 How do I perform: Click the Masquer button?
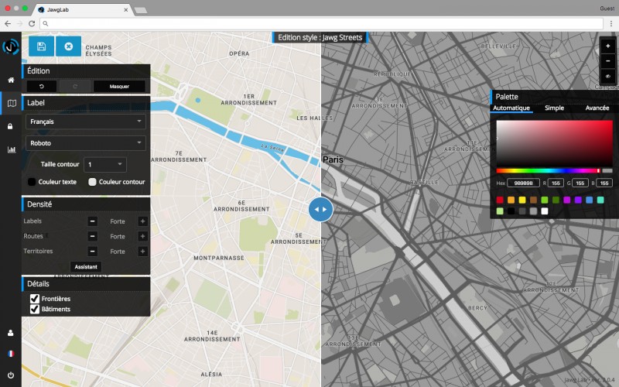point(119,86)
